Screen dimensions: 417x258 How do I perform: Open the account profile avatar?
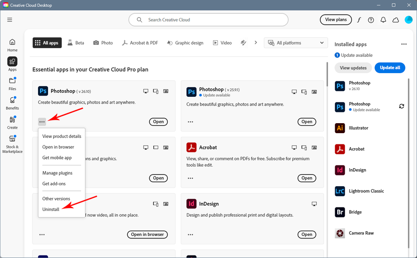[408, 20]
